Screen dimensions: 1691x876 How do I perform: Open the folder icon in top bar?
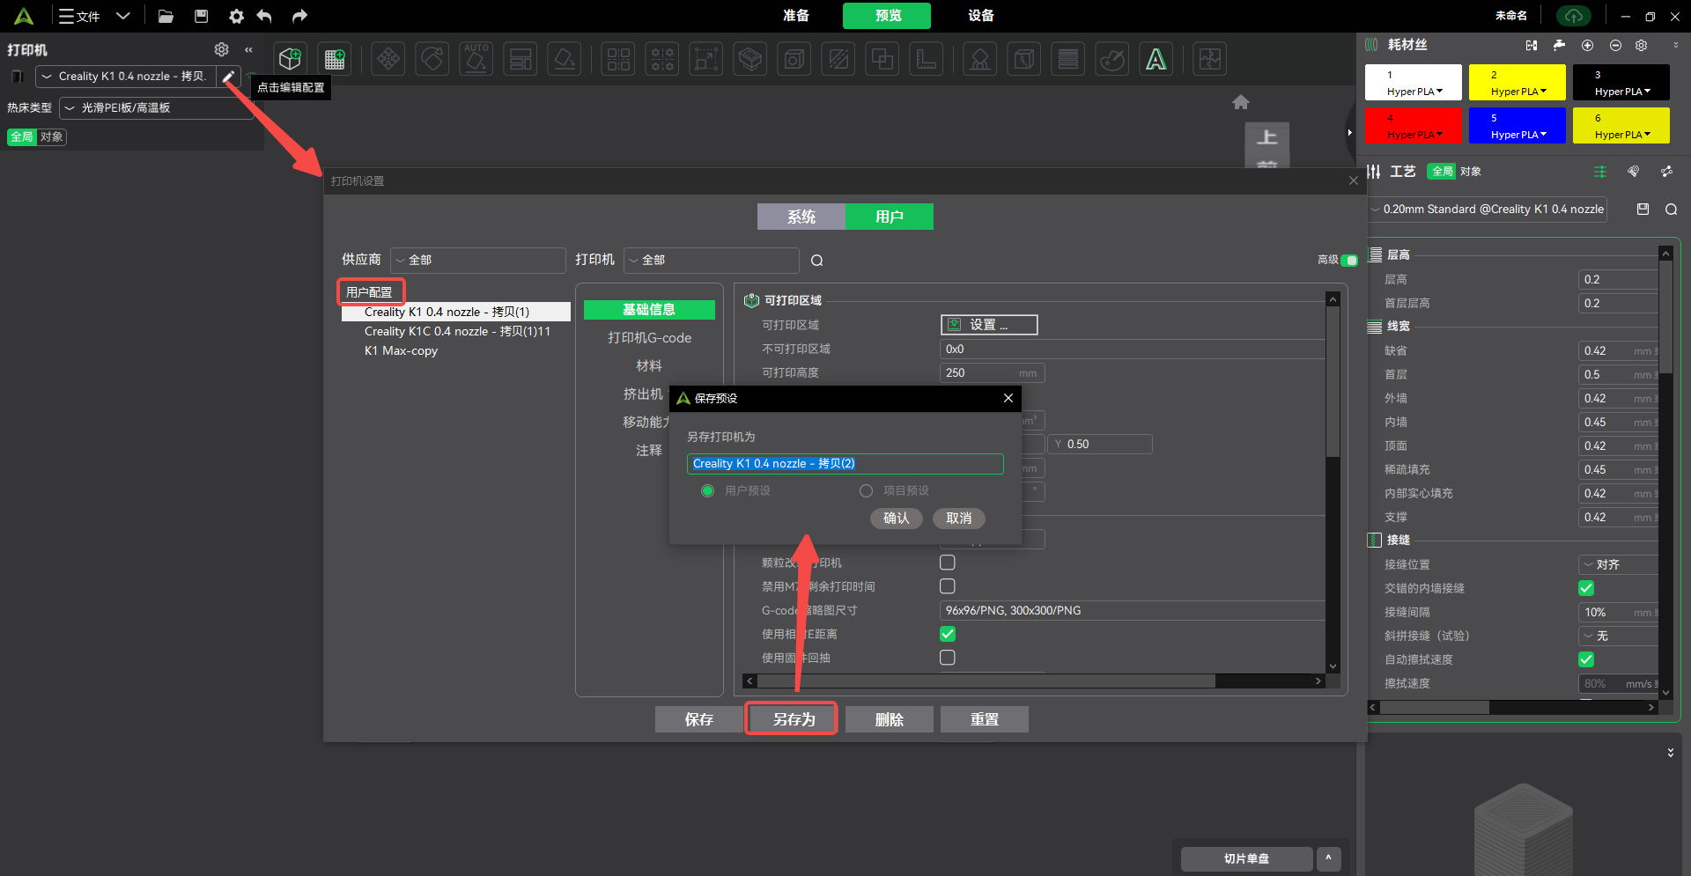tap(166, 16)
